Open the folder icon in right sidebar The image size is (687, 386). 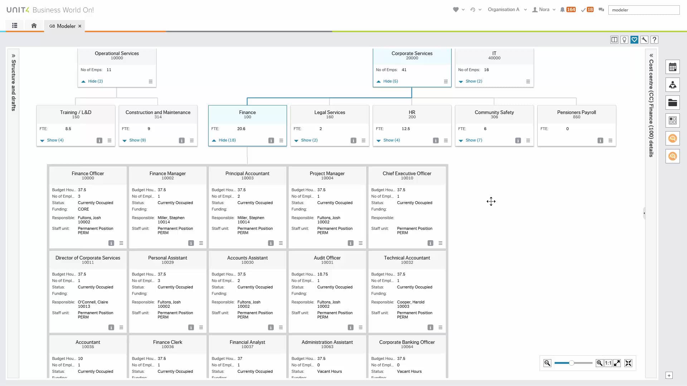click(x=673, y=103)
